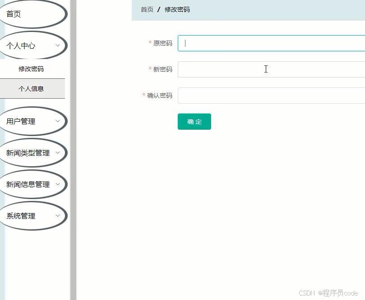The width and height of the screenshot is (365, 300).
Task: Expand the 用户管理 menu chevron
Action: coord(58,122)
